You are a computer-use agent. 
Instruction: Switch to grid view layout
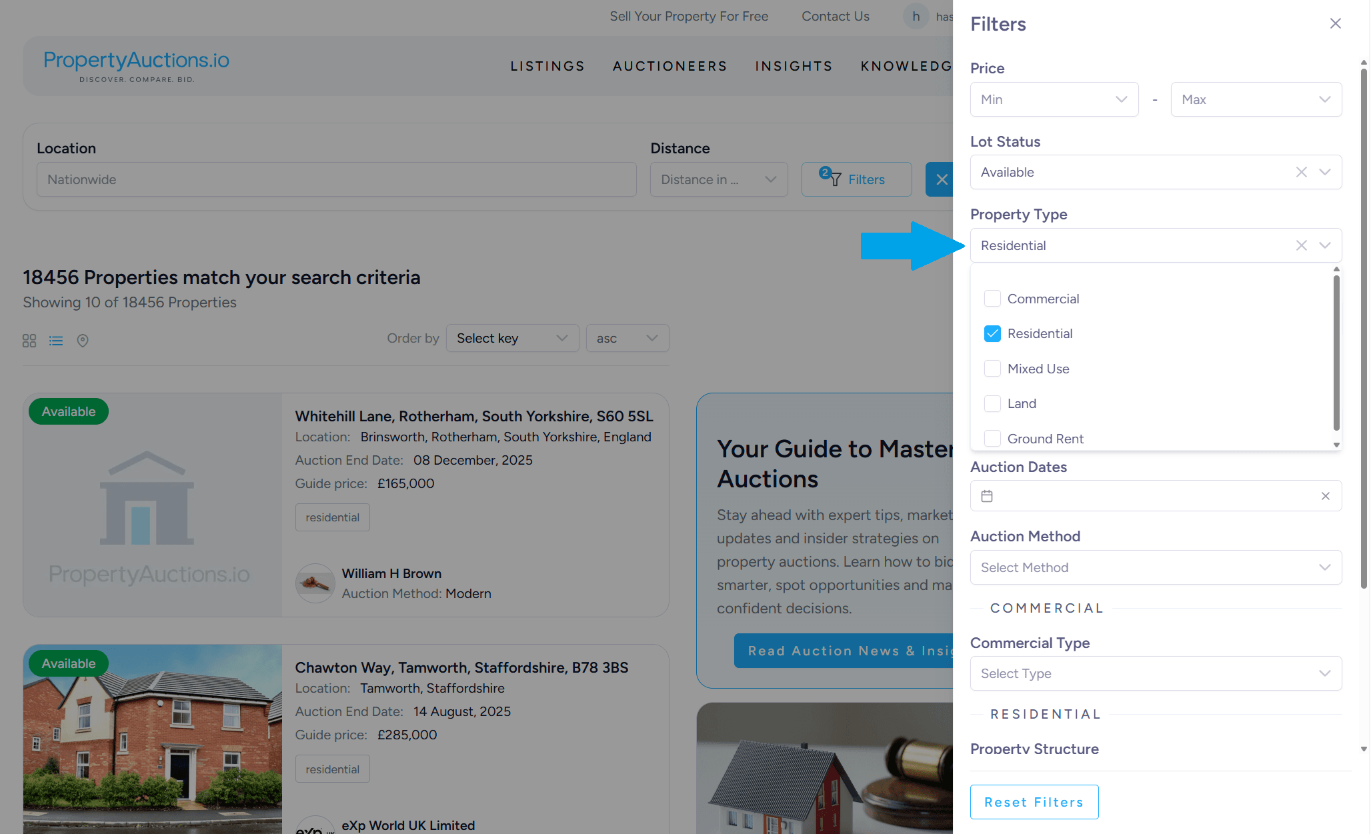tap(29, 341)
